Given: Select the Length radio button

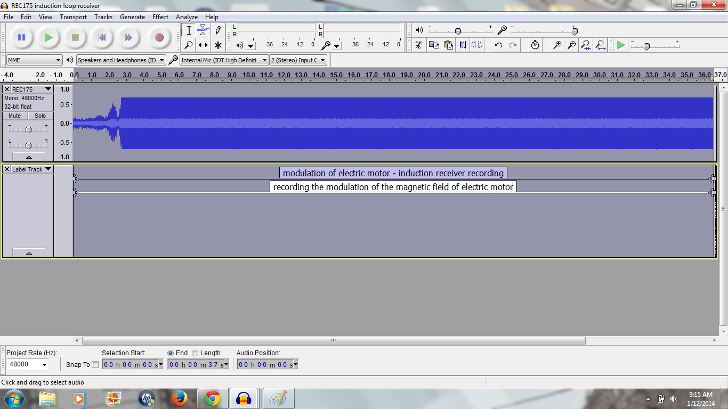Looking at the screenshot, I should (195, 353).
